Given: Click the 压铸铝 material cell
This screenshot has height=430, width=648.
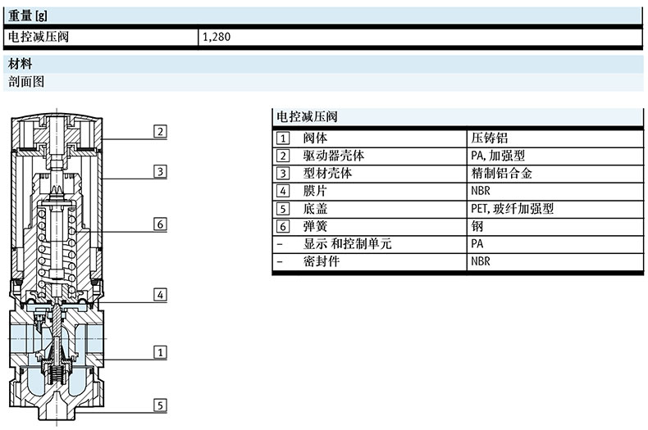Looking at the screenshot, I should click(490, 138).
